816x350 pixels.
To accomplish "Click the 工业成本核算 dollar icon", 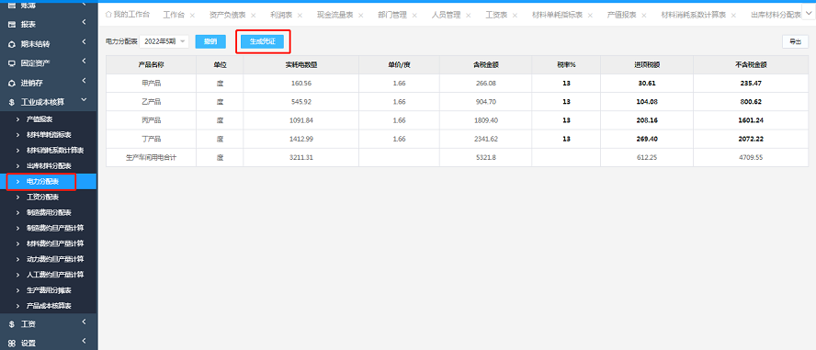I will tap(12, 103).
